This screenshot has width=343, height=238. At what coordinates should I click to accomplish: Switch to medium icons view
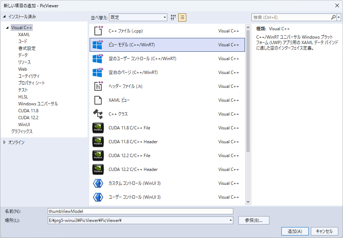coord(173,17)
